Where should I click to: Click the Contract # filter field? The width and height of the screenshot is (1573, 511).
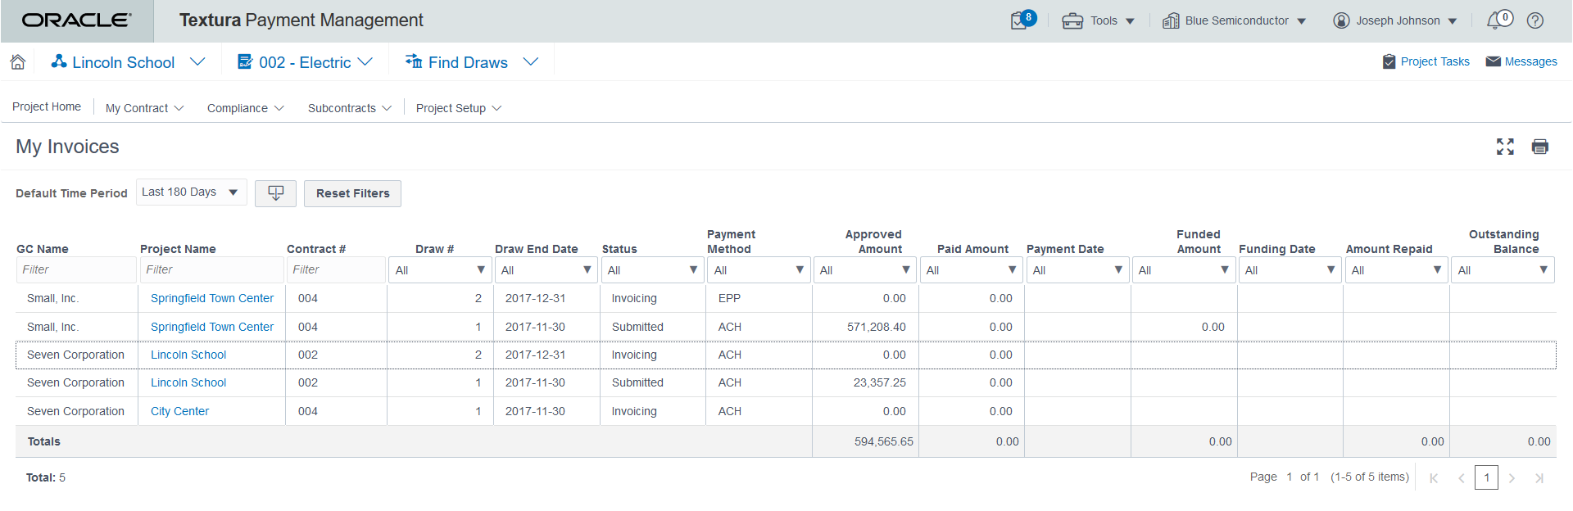click(x=336, y=270)
